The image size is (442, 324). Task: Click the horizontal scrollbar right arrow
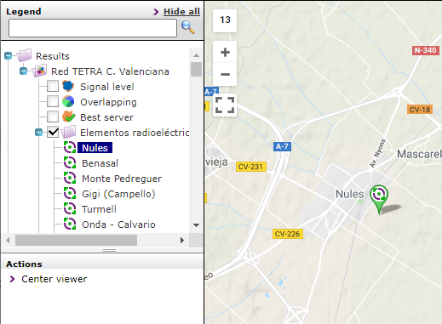pos(182,241)
